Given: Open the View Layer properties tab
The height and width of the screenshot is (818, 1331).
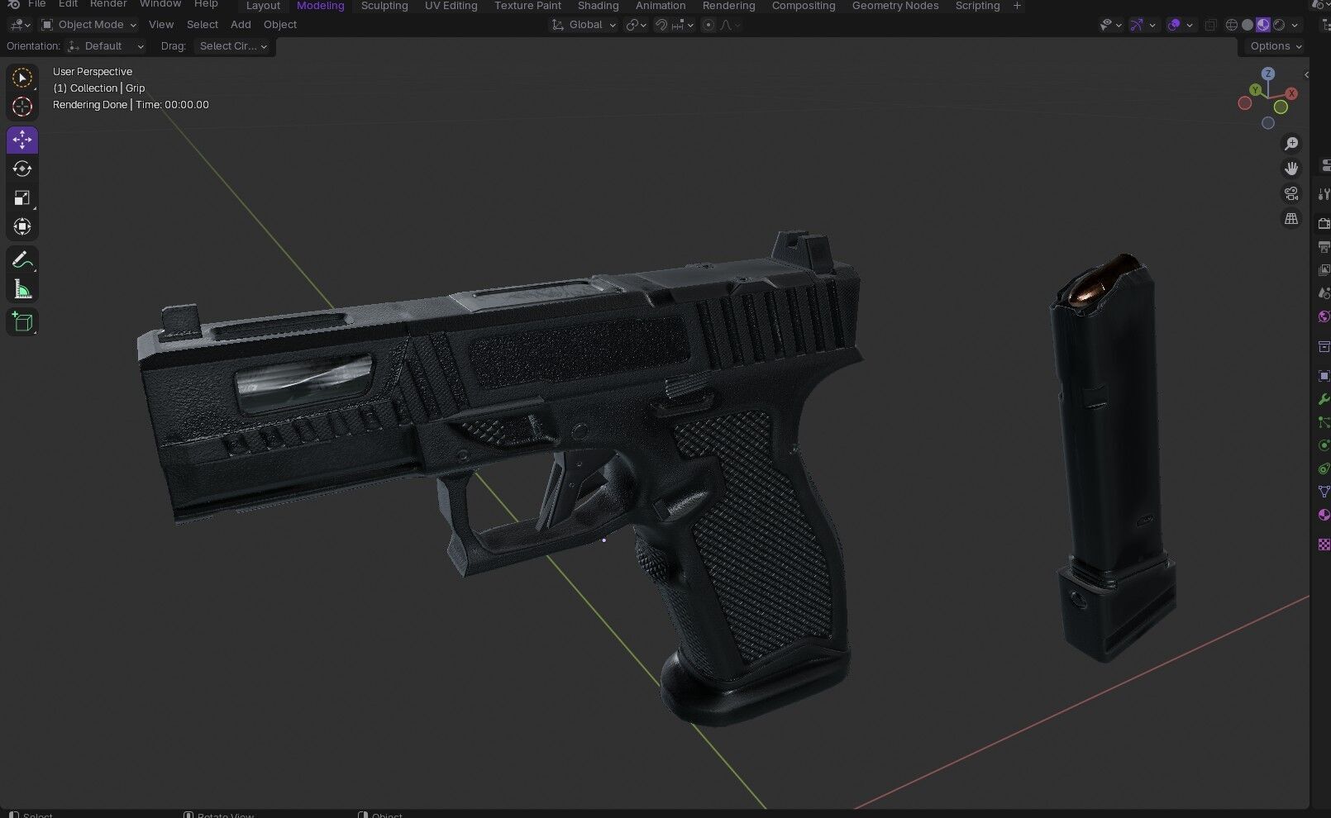Looking at the screenshot, I should (x=1324, y=270).
